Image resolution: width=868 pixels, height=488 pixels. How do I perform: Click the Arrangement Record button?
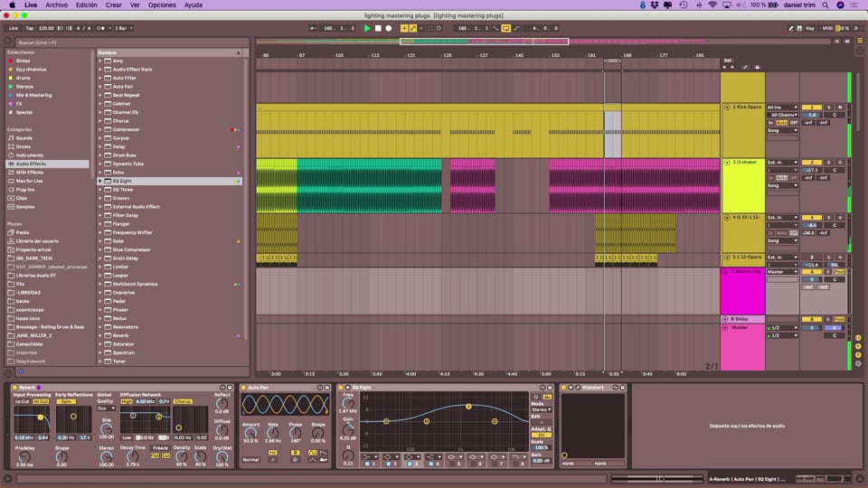click(389, 28)
